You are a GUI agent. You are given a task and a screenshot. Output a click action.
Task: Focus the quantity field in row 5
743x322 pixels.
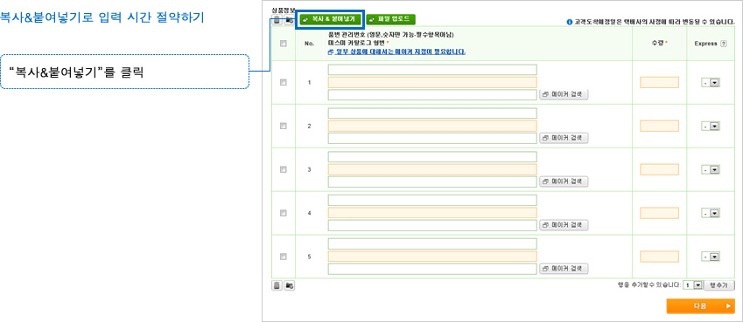click(x=659, y=257)
